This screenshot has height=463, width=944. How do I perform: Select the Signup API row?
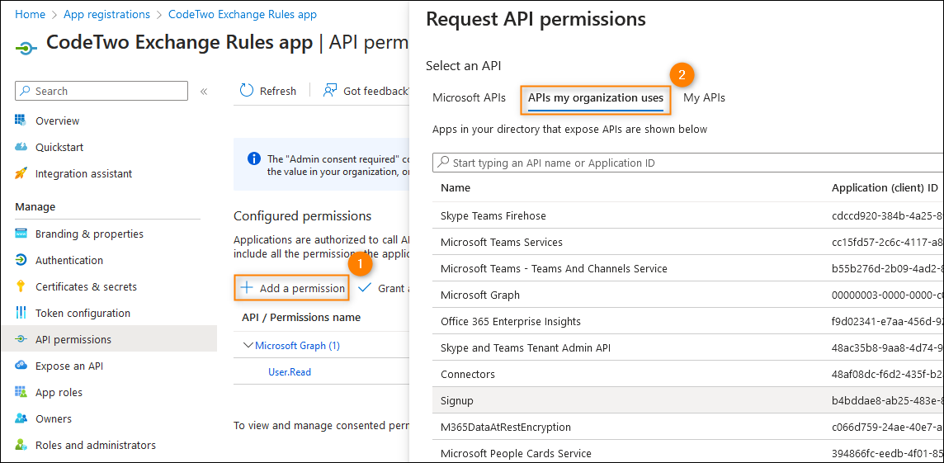(x=688, y=400)
